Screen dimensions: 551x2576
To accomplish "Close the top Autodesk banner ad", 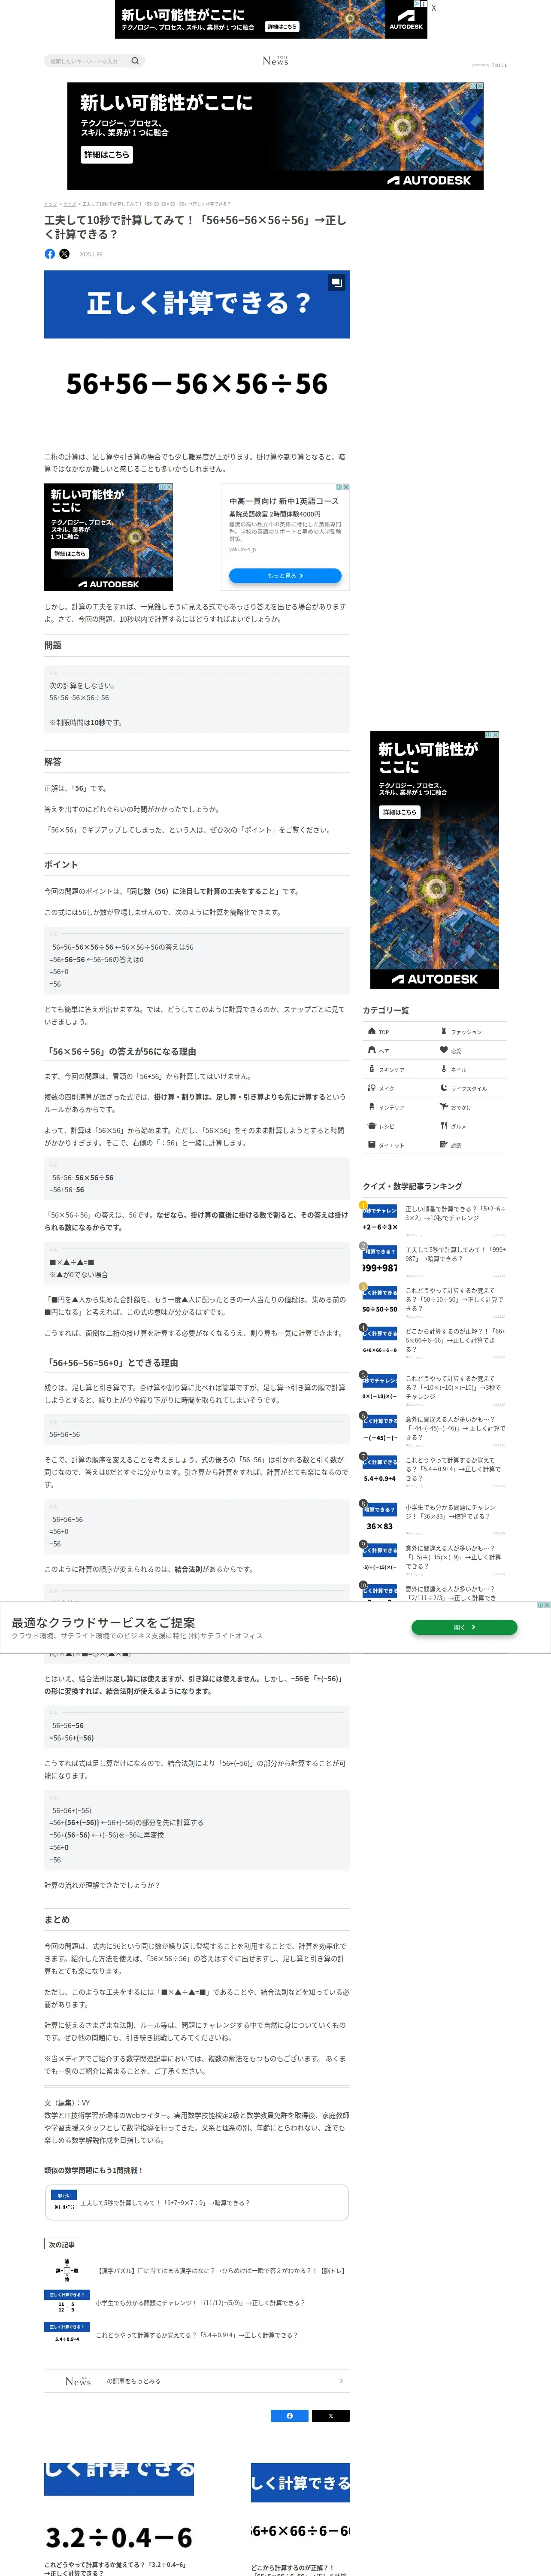I will (433, 8).
